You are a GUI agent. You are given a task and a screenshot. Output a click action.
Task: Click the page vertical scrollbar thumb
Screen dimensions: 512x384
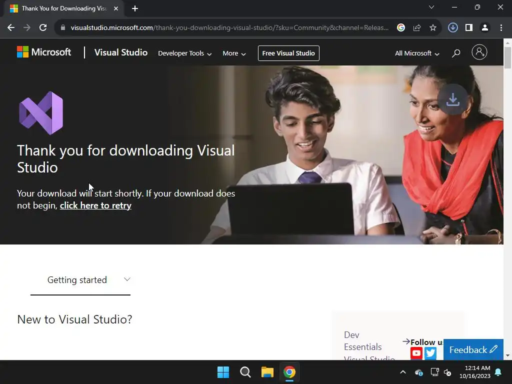point(507,58)
